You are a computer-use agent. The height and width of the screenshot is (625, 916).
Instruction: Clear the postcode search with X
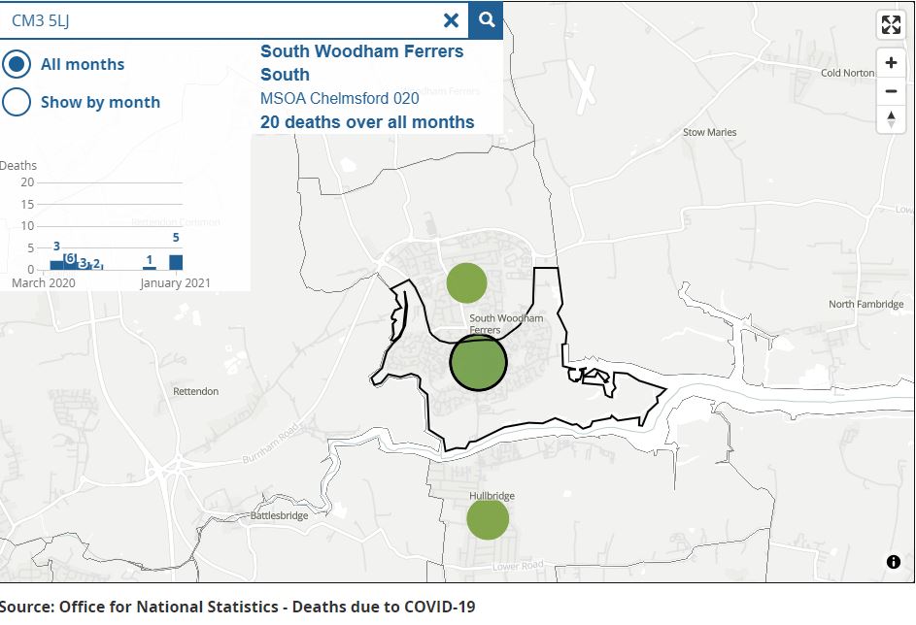pyautogui.click(x=452, y=20)
